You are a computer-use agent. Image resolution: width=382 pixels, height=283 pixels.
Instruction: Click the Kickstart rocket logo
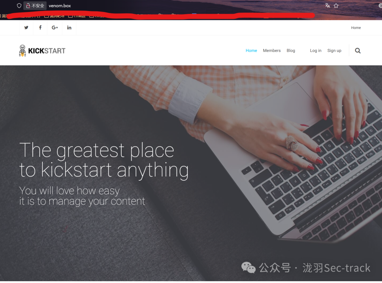(x=42, y=51)
